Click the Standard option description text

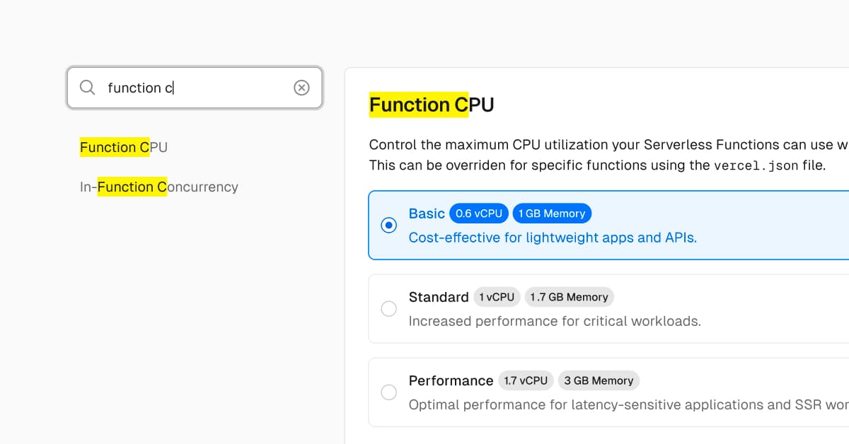[x=555, y=321]
